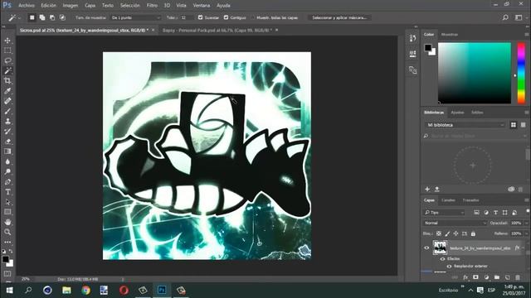
Task: Open the Archivo menu
Action: [26, 6]
